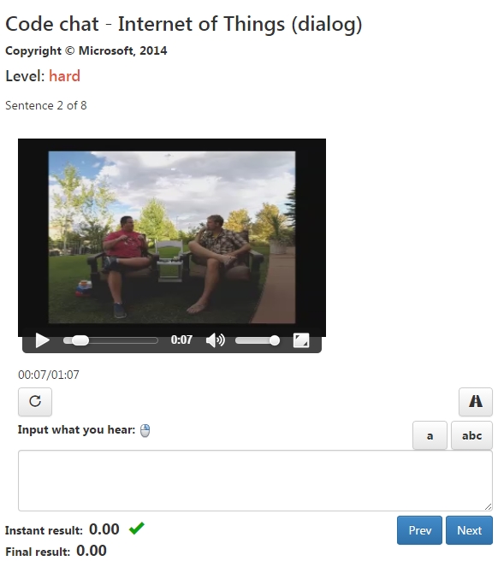Go back with the Prev button
Screen dimensions: 498x567
point(419,530)
